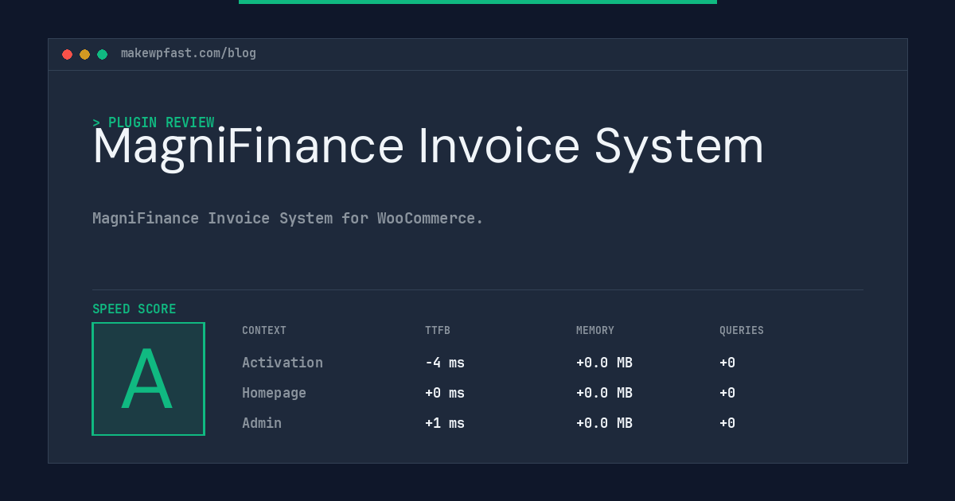955x501 pixels.
Task: Click the yellow window dot
Action: click(85, 54)
